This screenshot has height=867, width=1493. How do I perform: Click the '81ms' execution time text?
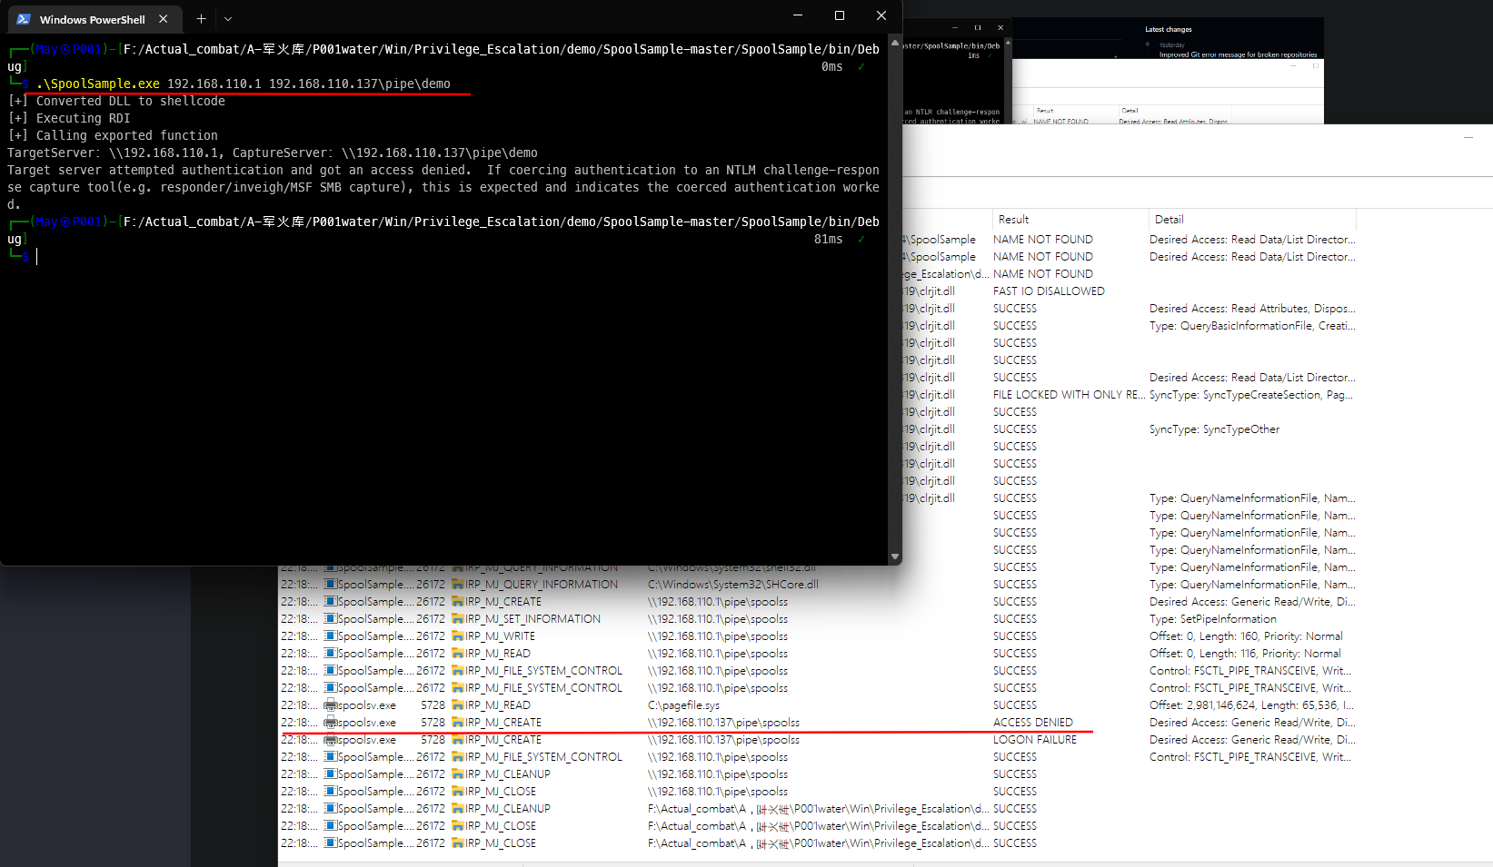[828, 239]
